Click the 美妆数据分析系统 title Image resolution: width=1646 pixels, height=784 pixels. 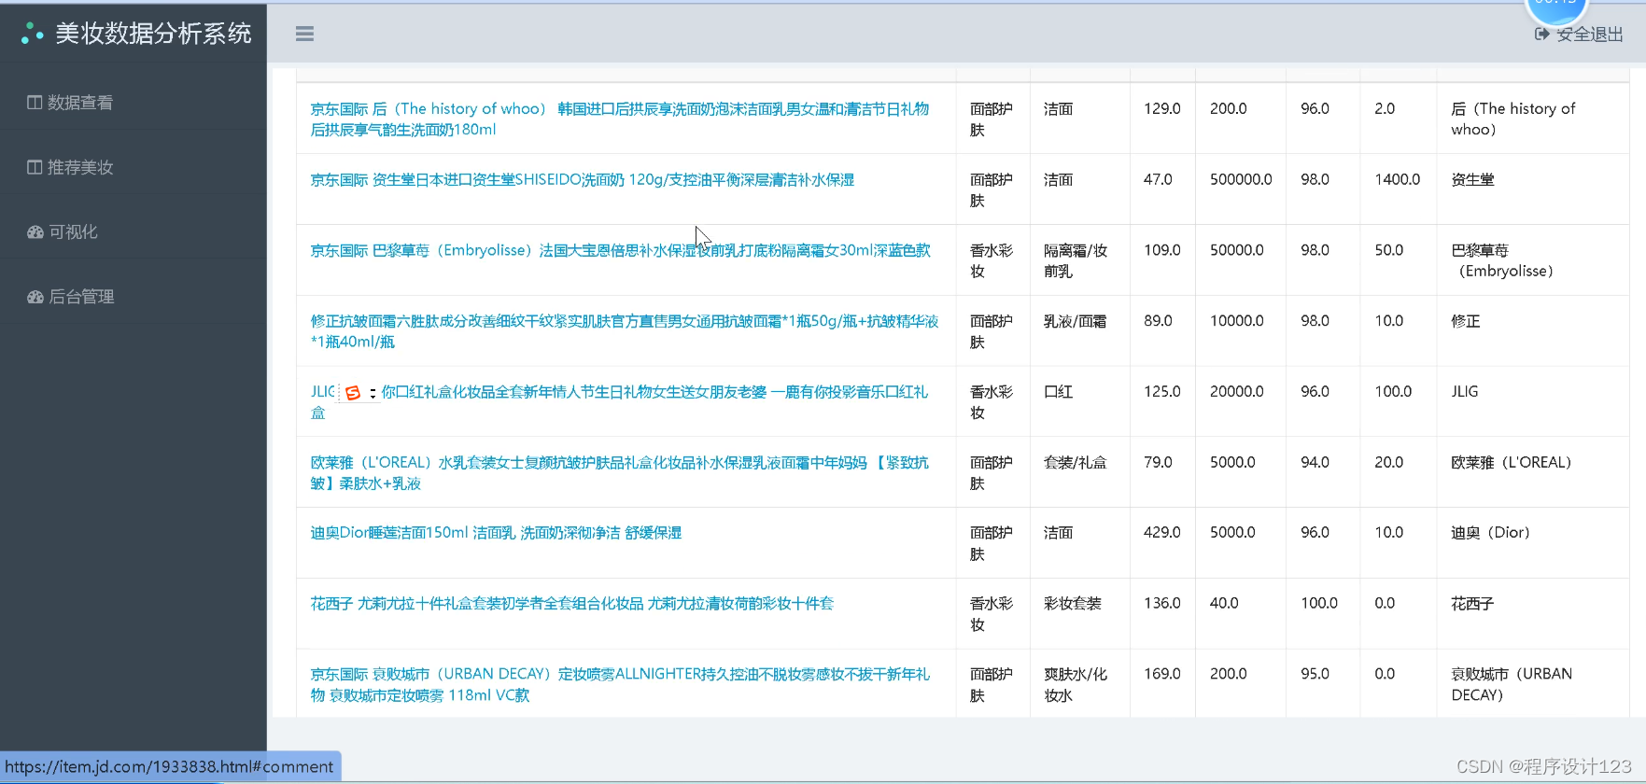153,34
